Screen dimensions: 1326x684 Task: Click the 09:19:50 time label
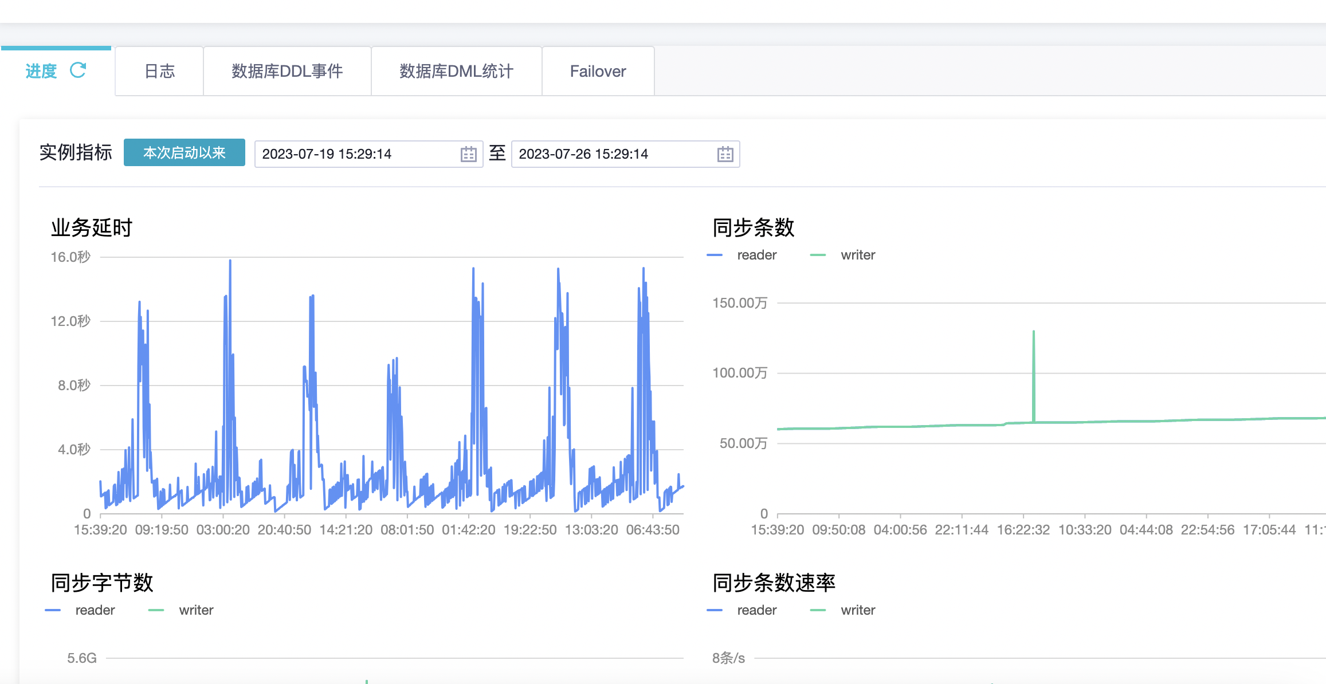pos(162,530)
